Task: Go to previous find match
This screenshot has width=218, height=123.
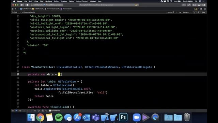Action: 195,12
